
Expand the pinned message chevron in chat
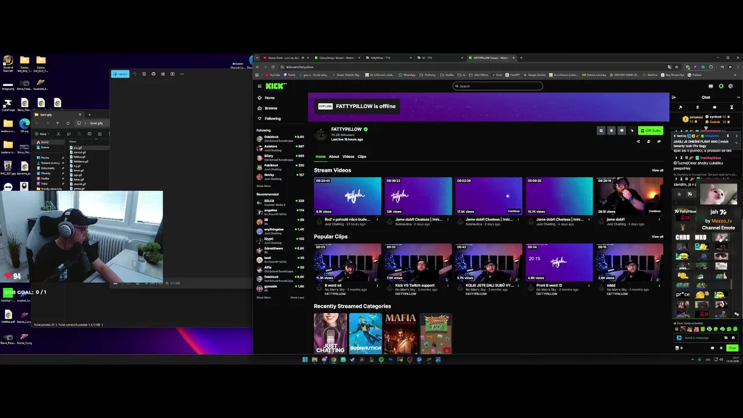click(x=737, y=143)
